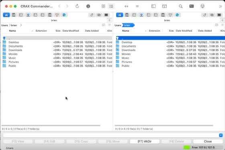Open the three-circles shortcut in left panel
Screen dimensions: 225x150
coord(57,15)
